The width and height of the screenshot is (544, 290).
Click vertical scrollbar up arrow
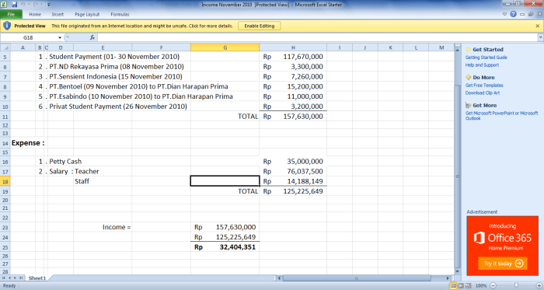[x=457, y=51]
